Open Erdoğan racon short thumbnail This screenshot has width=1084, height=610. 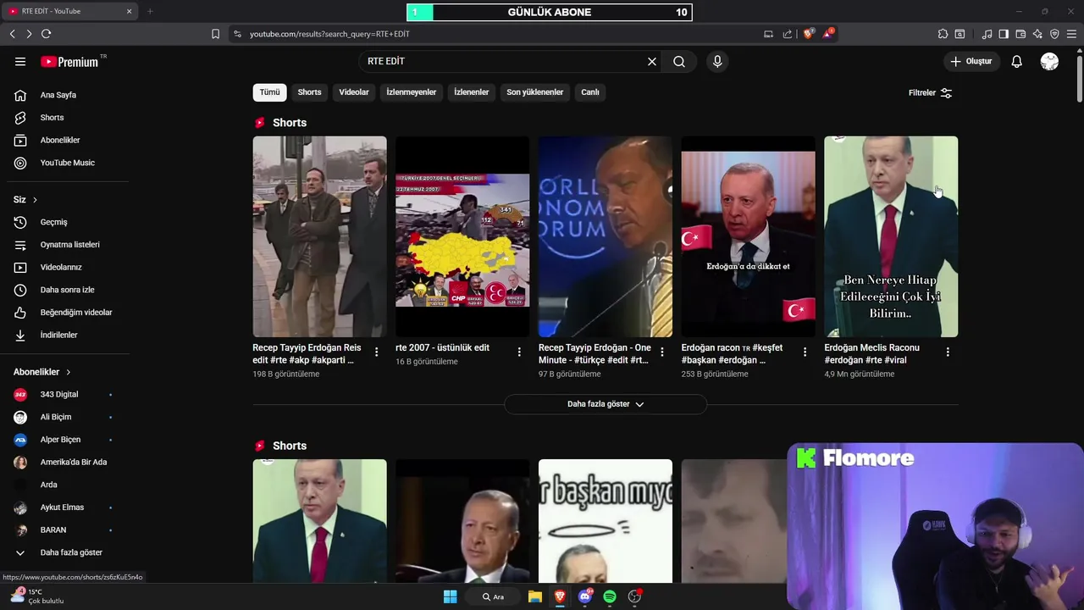[748, 236]
